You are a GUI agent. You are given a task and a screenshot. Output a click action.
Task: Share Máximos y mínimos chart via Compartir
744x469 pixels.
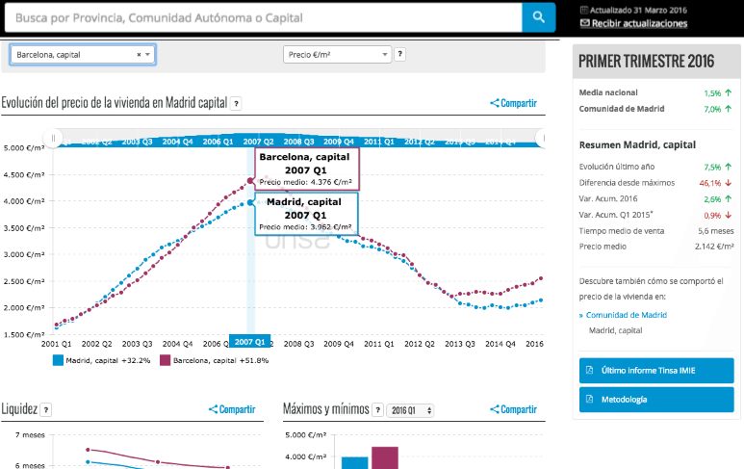coord(513,409)
